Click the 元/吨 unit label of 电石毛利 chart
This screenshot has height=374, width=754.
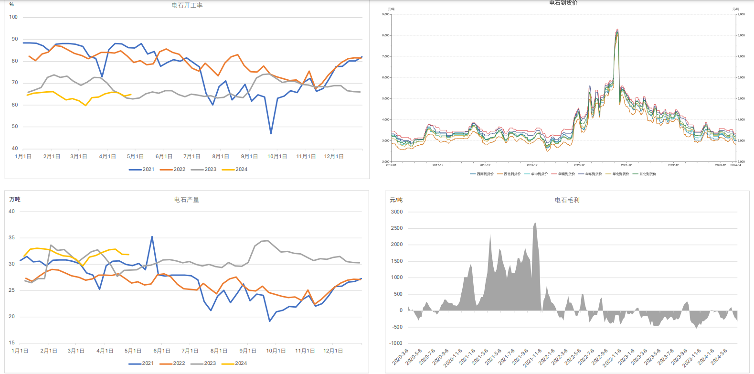click(x=396, y=200)
